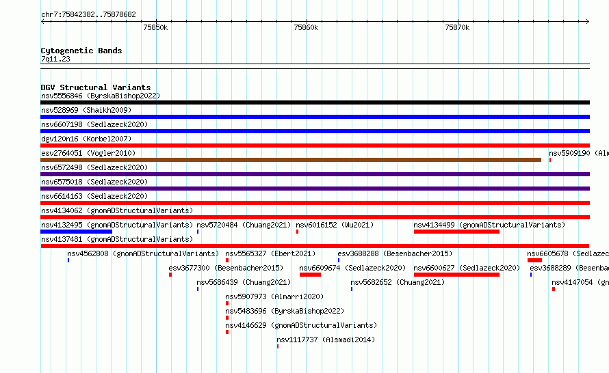The width and height of the screenshot is (609, 373).
Task: Open the nsv6575018 (Sedlazeck2020) variant
Action: point(315,189)
